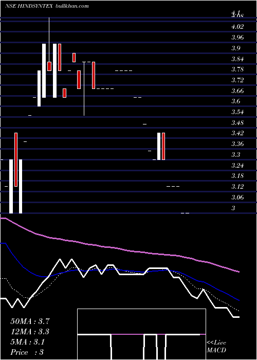The image size is (257, 360).
Task: Click the Price : 3 readout
Action: tap(27, 352)
